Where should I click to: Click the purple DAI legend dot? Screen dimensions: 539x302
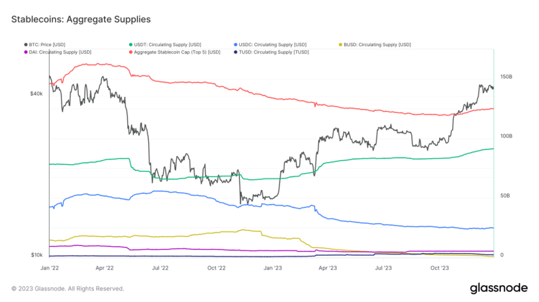coord(25,52)
